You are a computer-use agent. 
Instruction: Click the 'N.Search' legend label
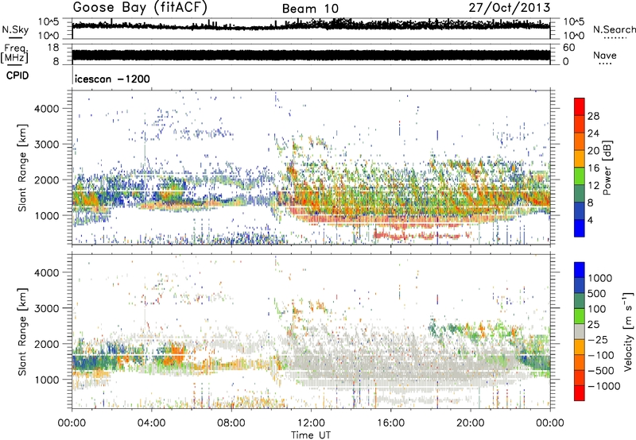[x=614, y=29]
